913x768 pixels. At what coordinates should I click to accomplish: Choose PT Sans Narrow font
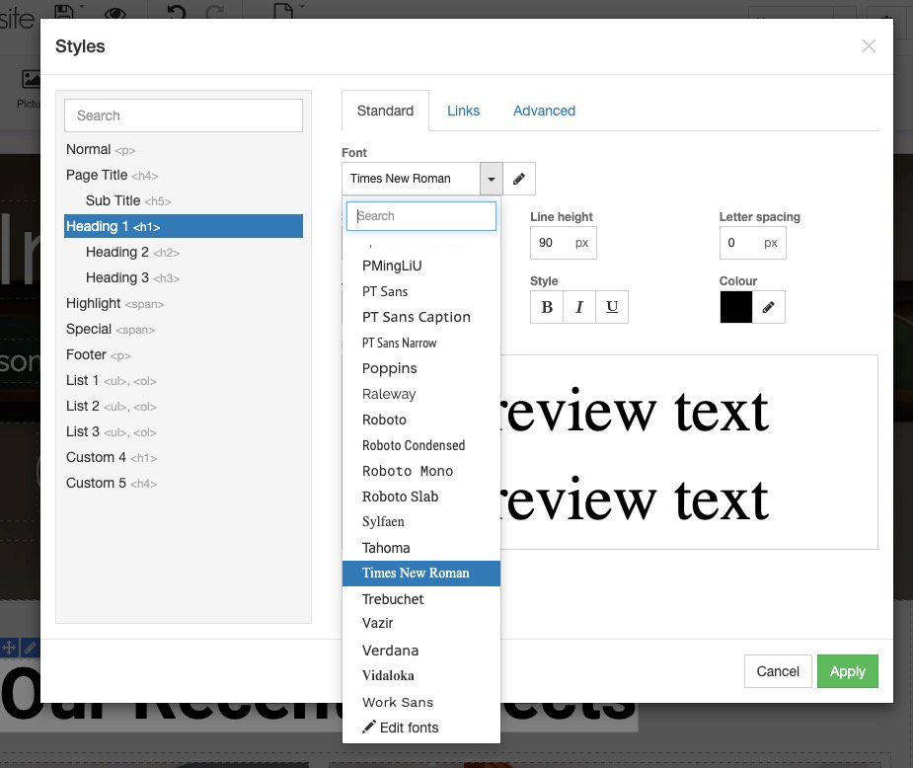421,343
